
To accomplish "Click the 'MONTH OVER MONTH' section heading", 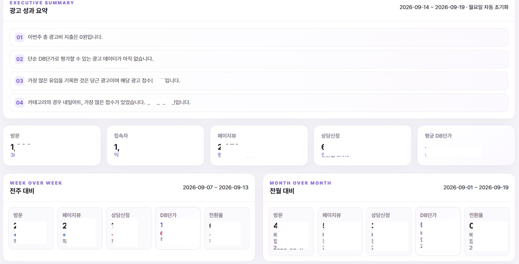I will point(300,183).
